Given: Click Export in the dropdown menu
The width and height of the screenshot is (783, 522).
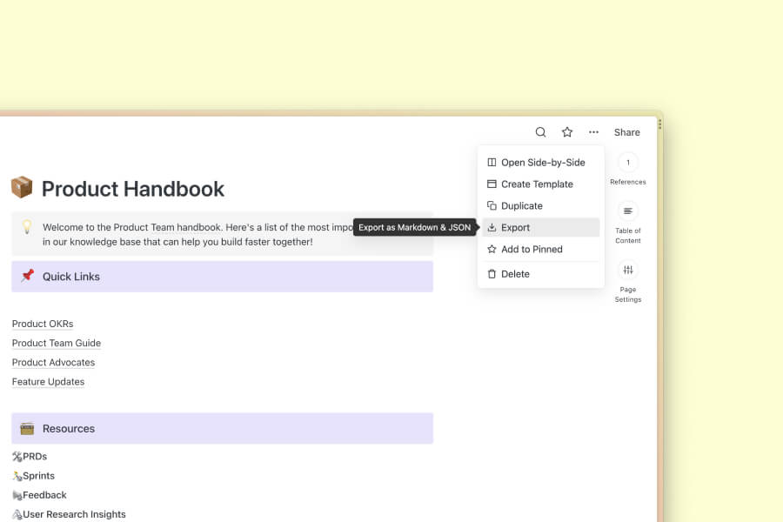Looking at the screenshot, I should pyautogui.click(x=515, y=228).
